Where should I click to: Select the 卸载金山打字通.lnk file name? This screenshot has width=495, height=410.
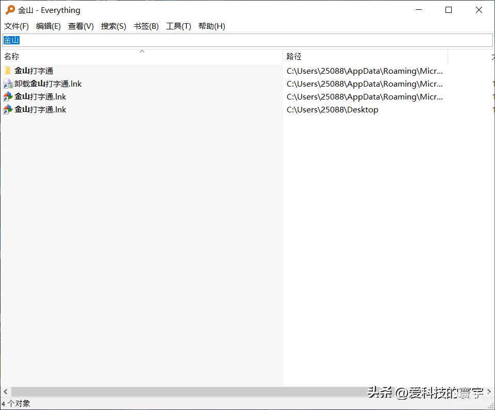(x=48, y=84)
